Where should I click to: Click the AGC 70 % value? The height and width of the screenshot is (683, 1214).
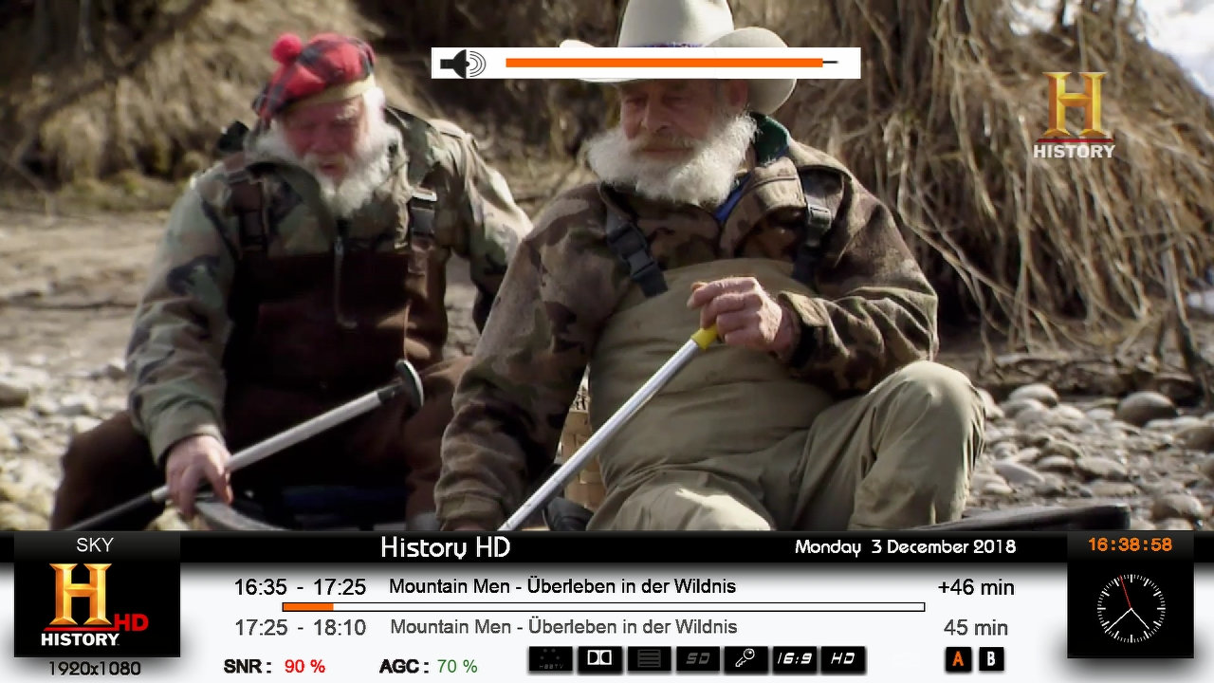click(457, 667)
